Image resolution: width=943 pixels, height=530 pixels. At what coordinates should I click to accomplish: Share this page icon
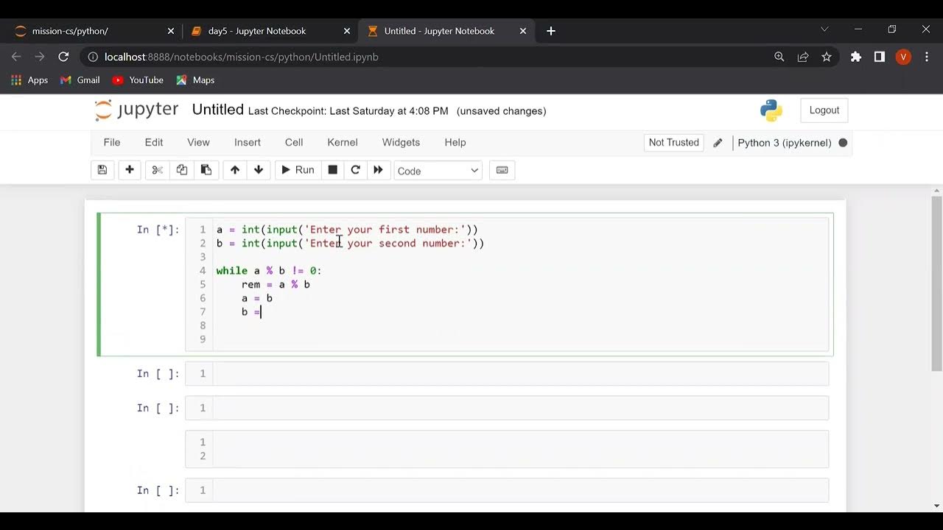tap(803, 57)
